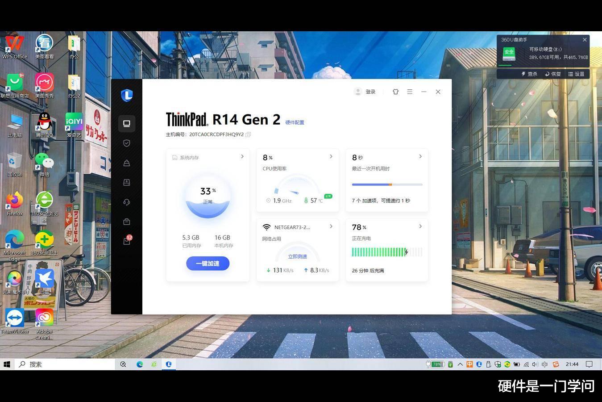
Task: Expand the battery 78% card chevron
Action: click(x=420, y=226)
